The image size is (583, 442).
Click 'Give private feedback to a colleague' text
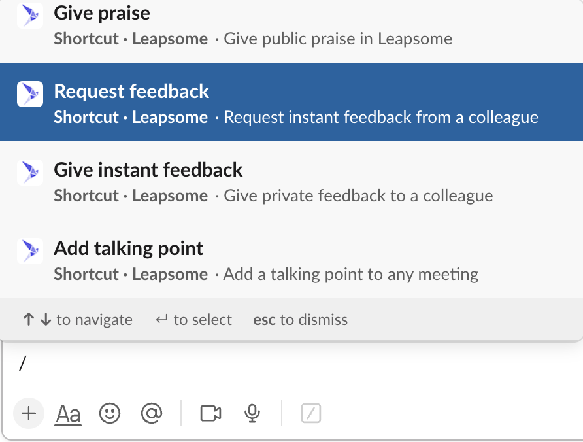click(358, 195)
